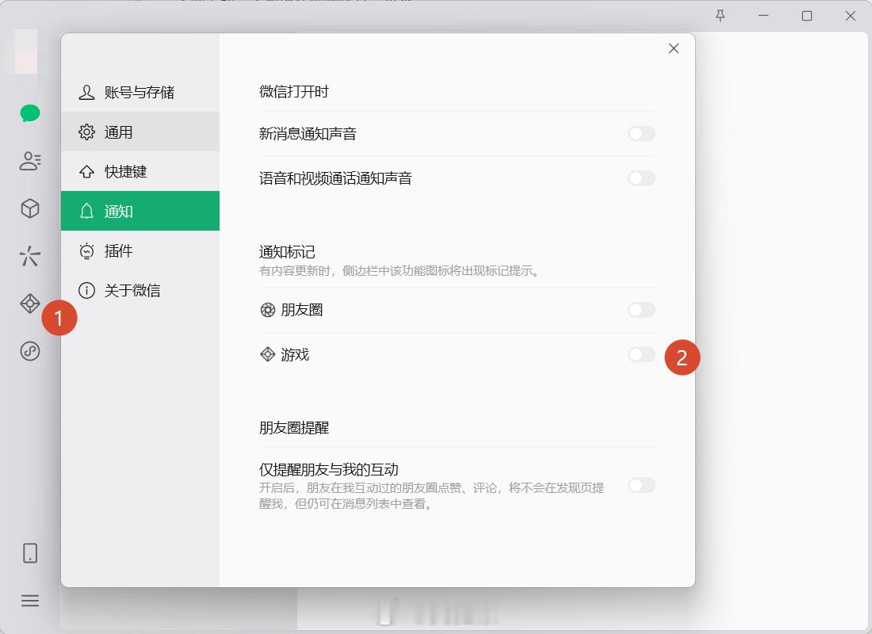Click the 游戏 diamond icon in settings
872x634 pixels.
[x=267, y=354]
